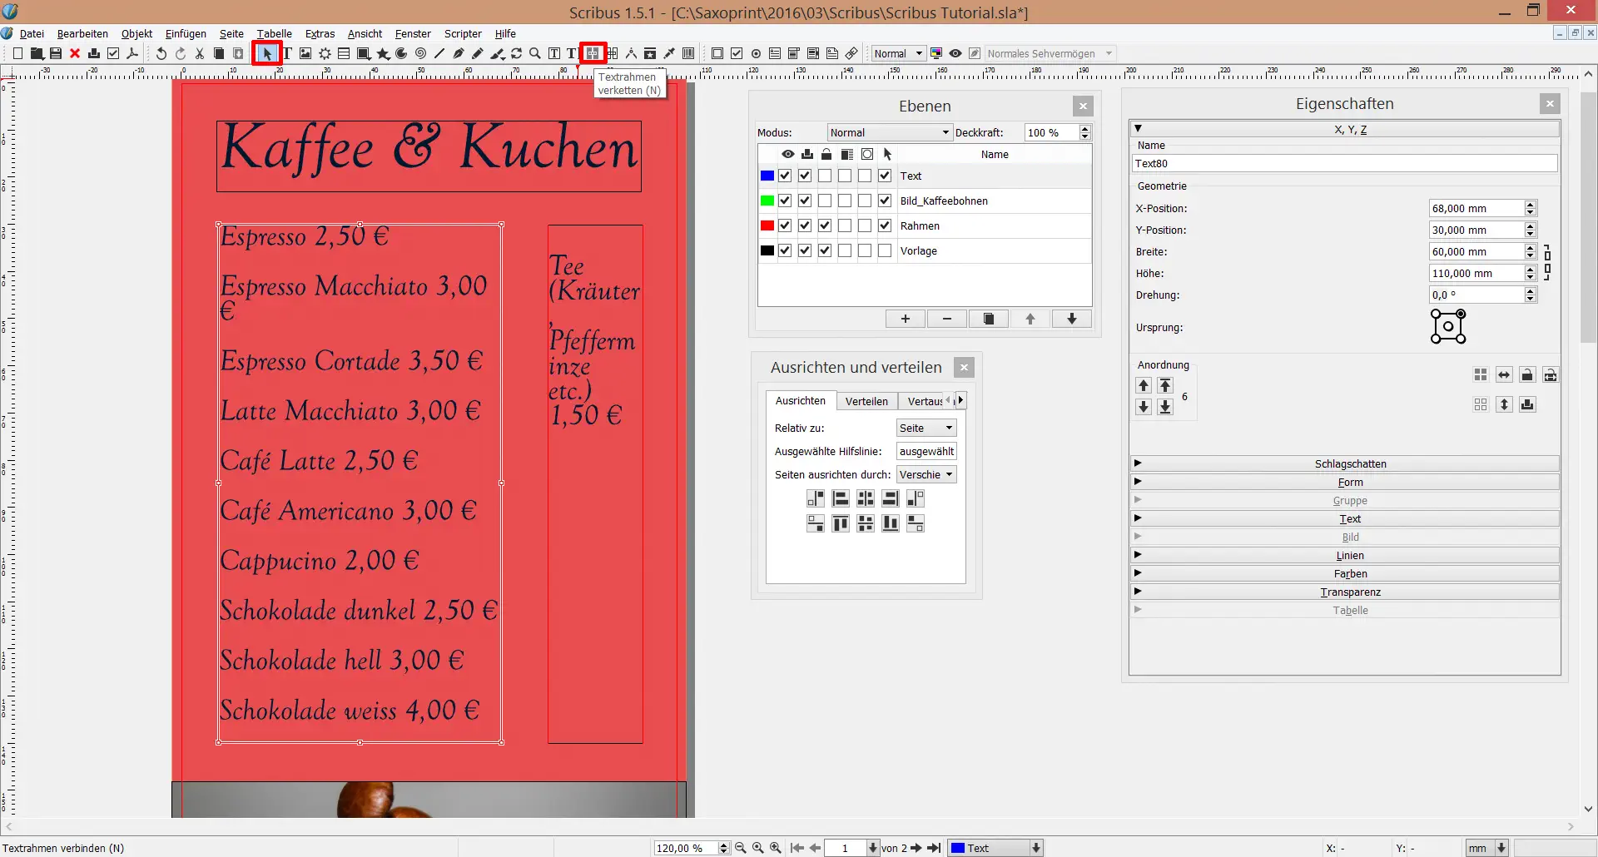This screenshot has width=1598, height=857.
Task: Activate the Insert Text Frame tool
Action: point(286,53)
